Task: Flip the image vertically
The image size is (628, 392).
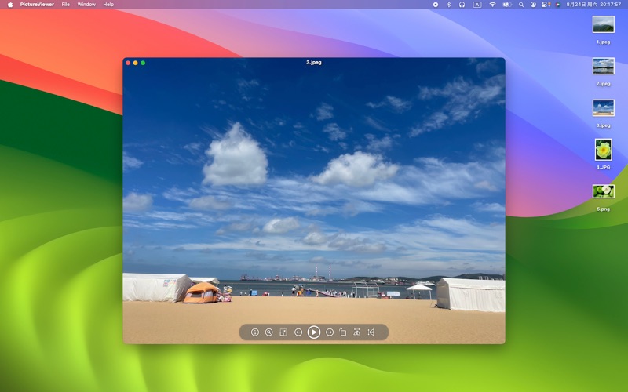Action: 357,332
